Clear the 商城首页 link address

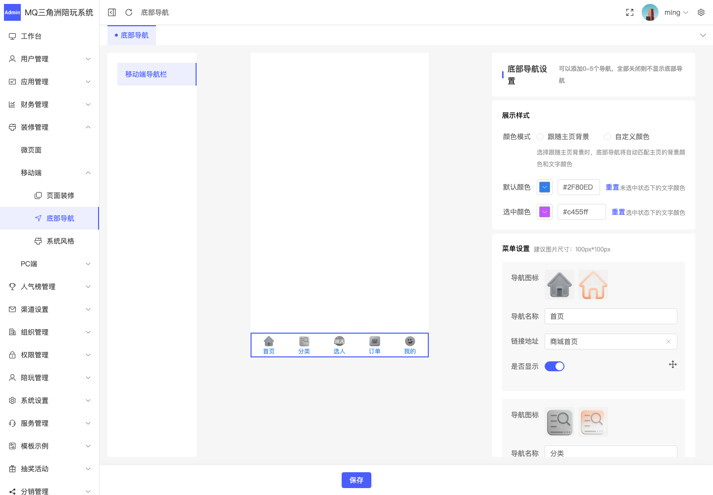(668, 342)
